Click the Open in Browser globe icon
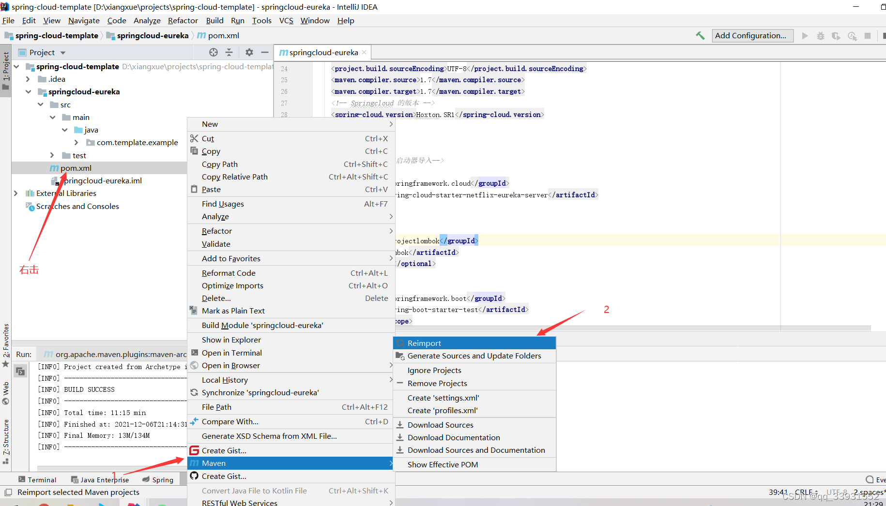Viewport: 886px width, 506px height. coord(194,365)
